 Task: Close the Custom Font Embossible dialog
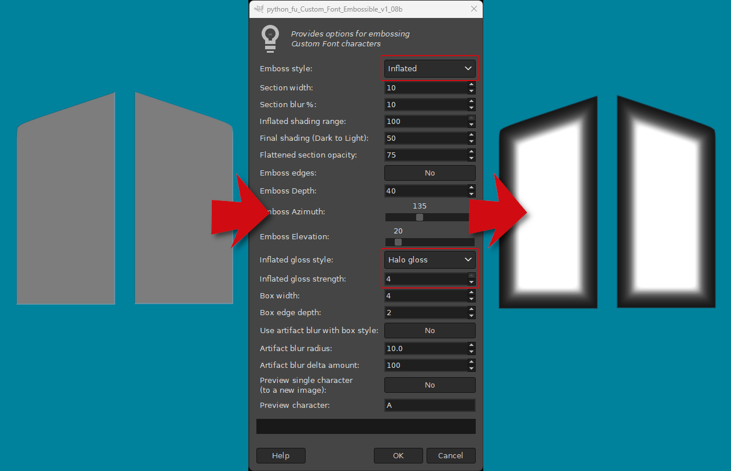(x=474, y=9)
